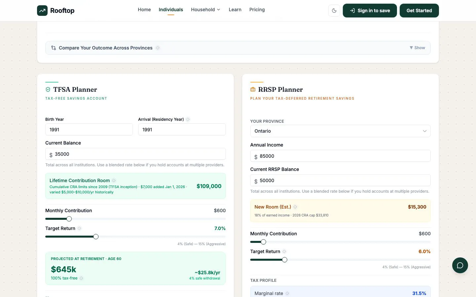Click the RRSP Planner briefcase icon

pyautogui.click(x=253, y=89)
